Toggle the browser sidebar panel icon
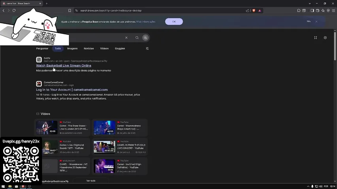 coord(312,11)
